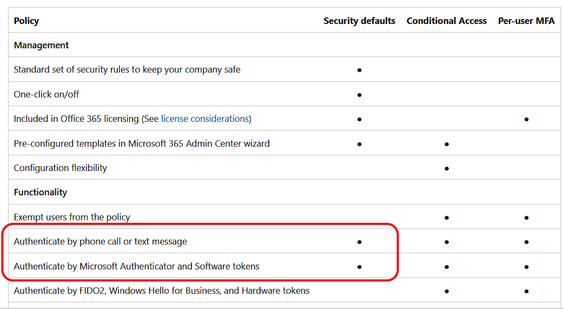Click Security defaults bullet for Microsoft Authenticator row

pos(359,267)
